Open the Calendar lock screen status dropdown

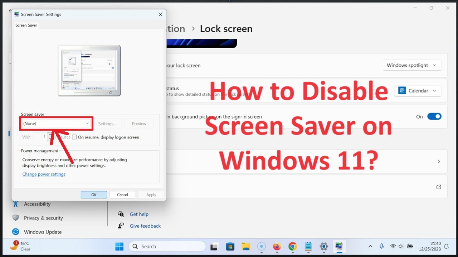pyautogui.click(x=418, y=91)
